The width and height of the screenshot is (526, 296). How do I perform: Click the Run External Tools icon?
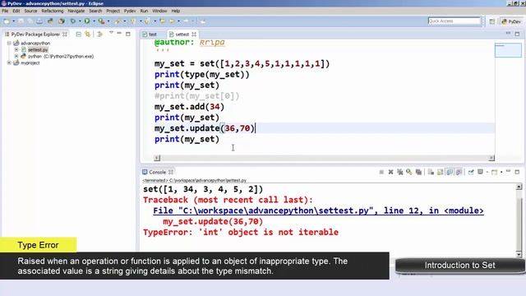click(101, 21)
